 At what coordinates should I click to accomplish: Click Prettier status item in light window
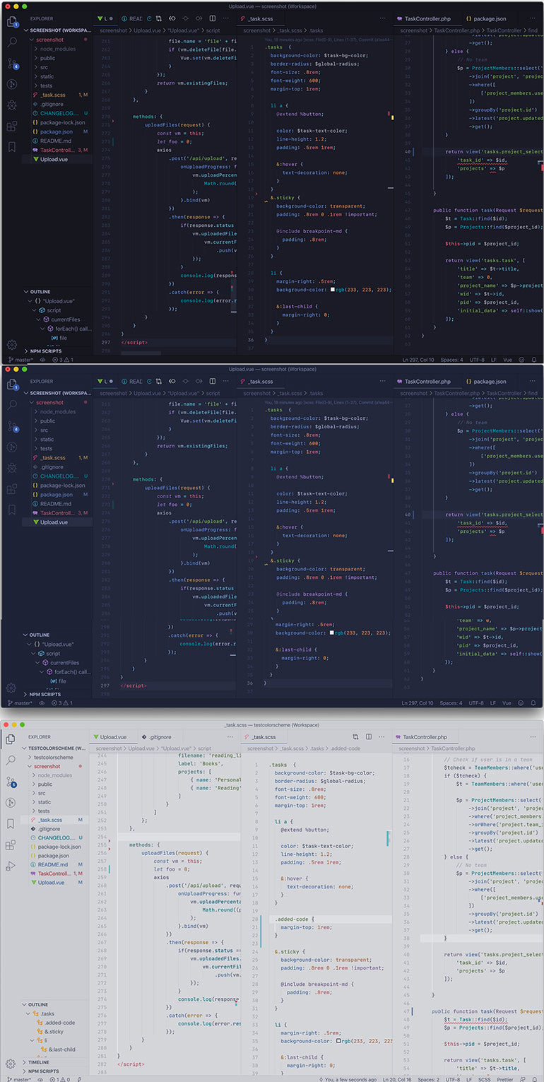[506, 1078]
